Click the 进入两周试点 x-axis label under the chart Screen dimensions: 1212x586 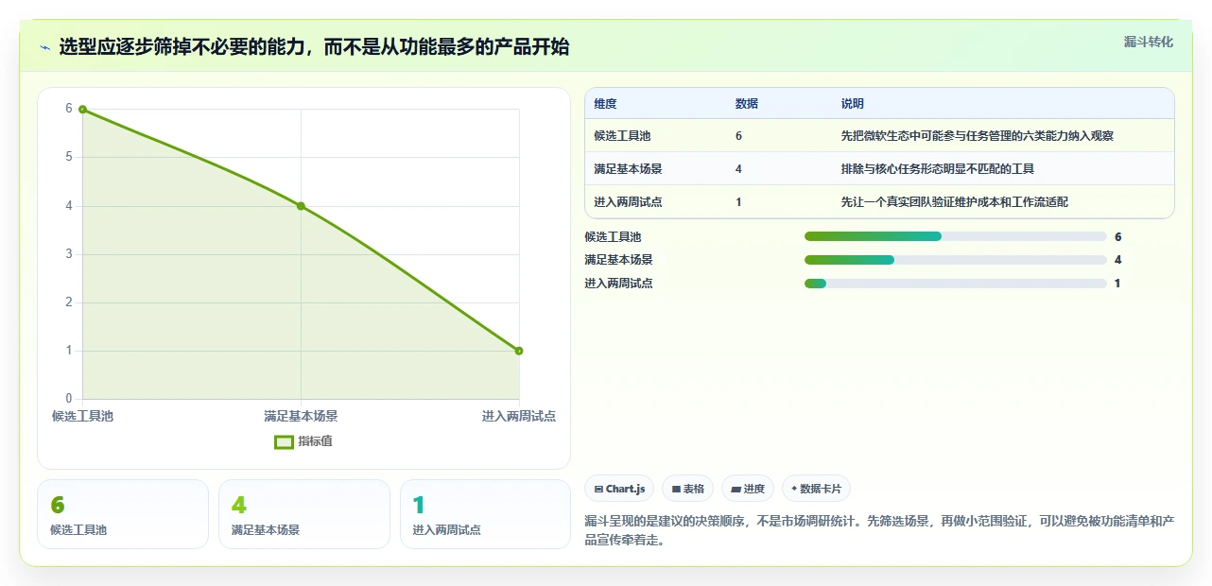coord(518,416)
